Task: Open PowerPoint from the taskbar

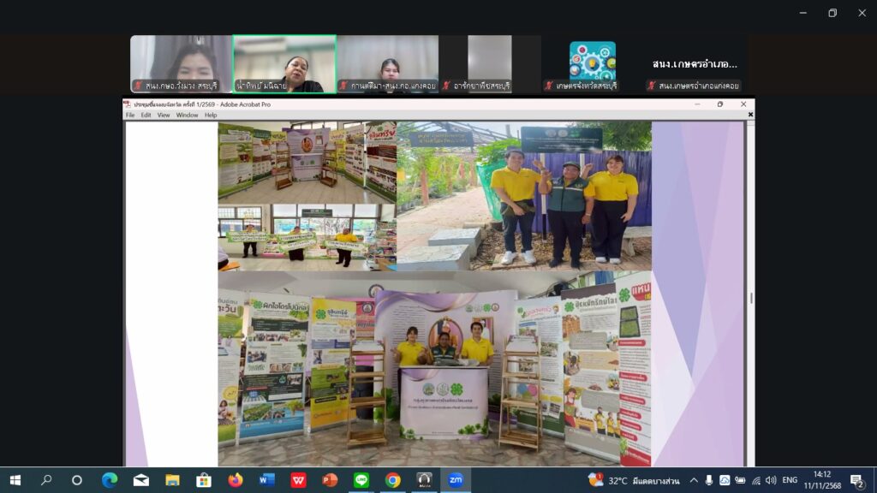Action: click(x=330, y=480)
